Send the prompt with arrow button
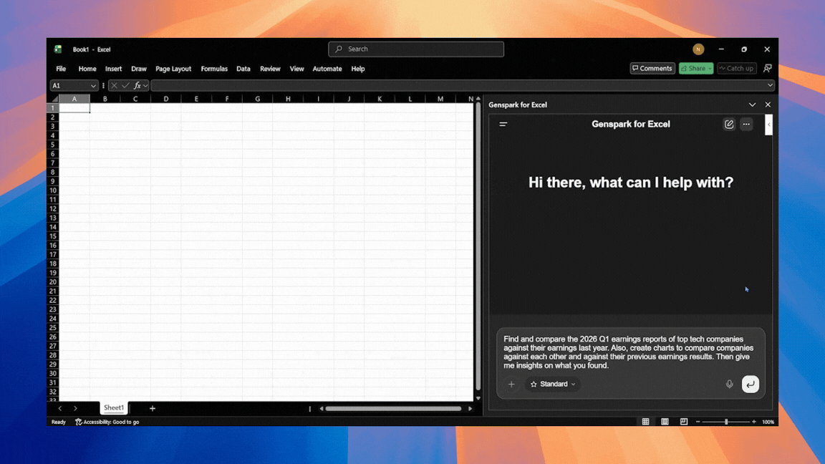This screenshot has height=464, width=825. pyautogui.click(x=751, y=384)
